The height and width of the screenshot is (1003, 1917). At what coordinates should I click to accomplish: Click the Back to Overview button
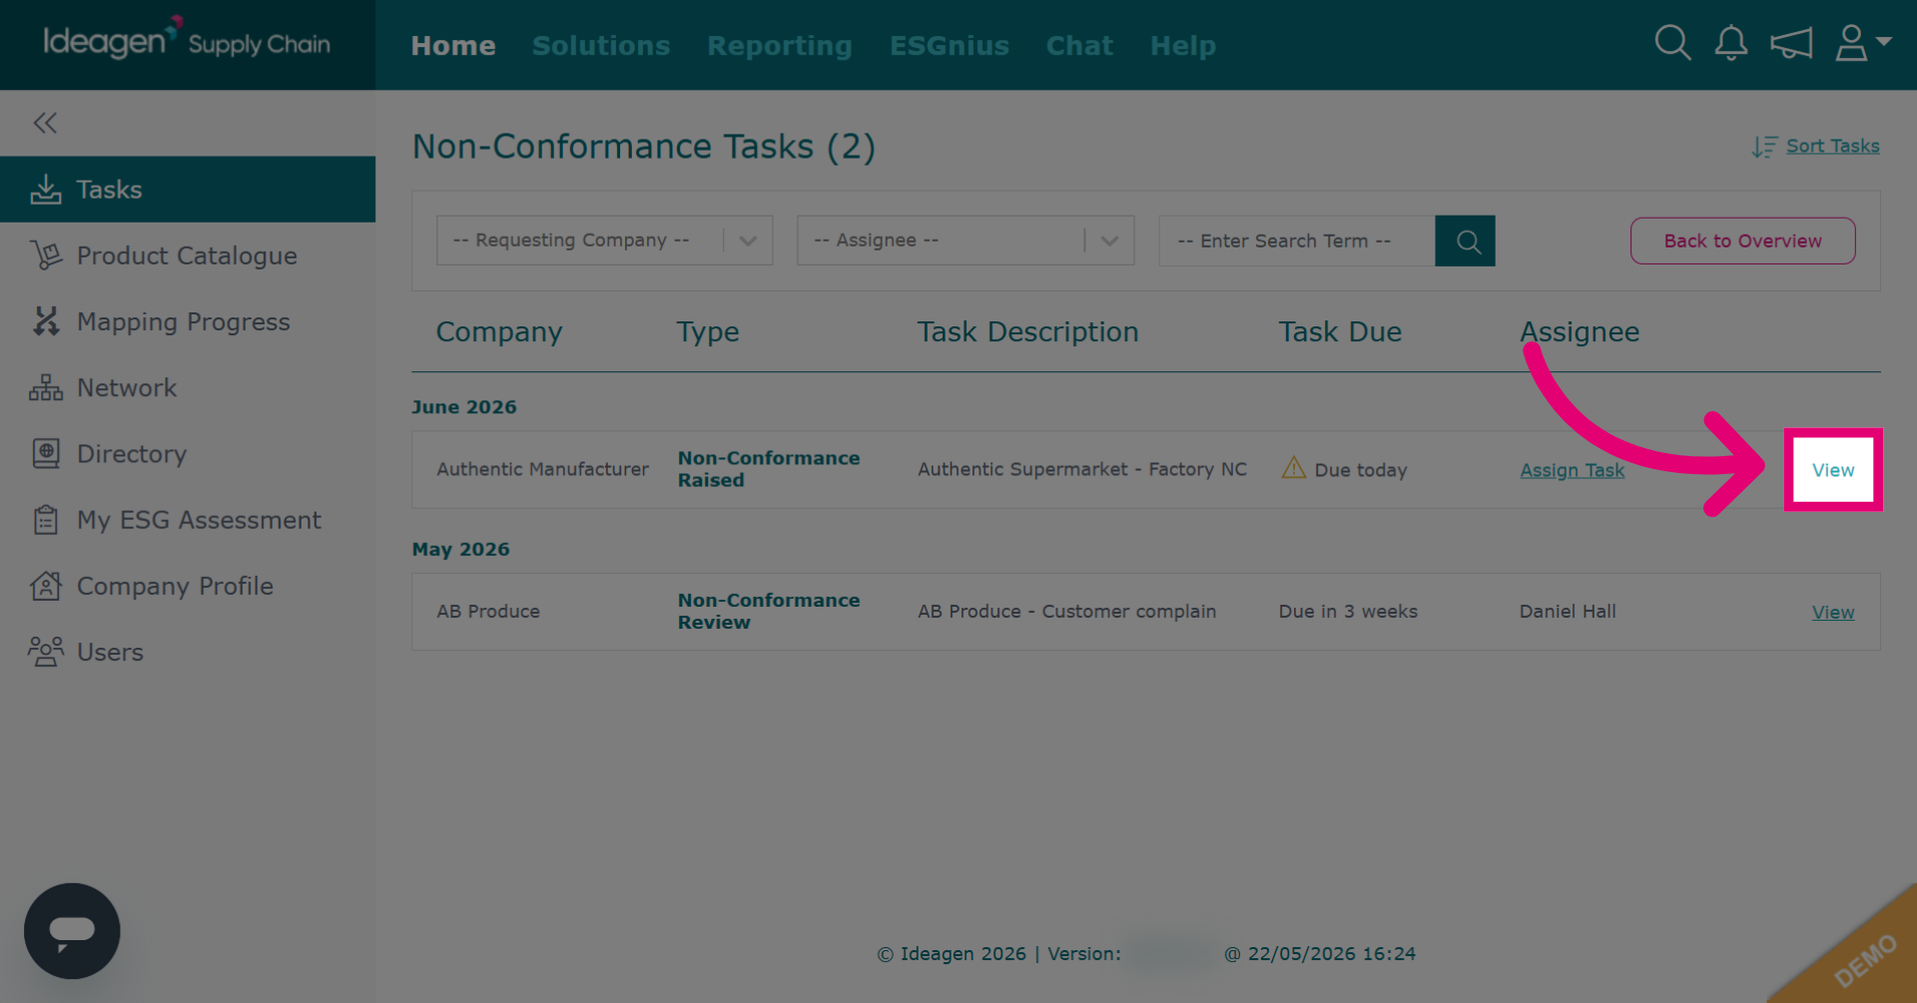(1742, 241)
